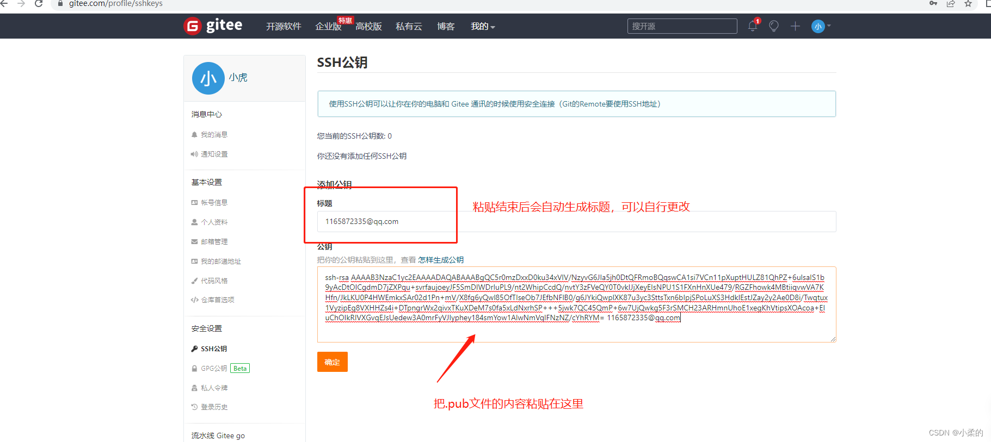Click the orange 确定 button

pos(332,362)
